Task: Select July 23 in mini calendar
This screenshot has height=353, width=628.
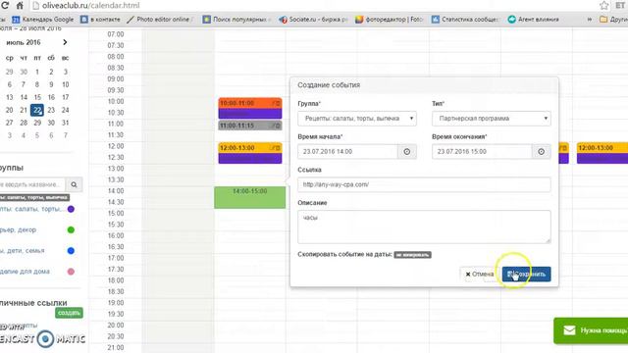Action: [51, 110]
